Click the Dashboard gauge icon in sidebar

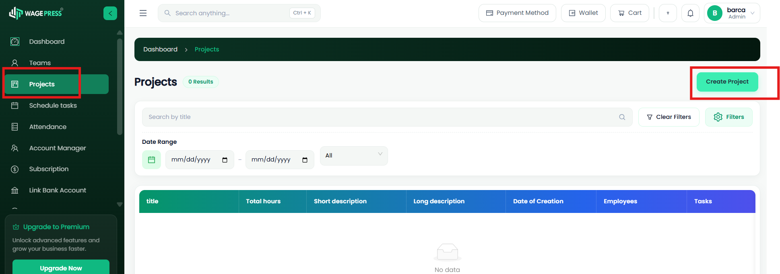click(x=15, y=42)
